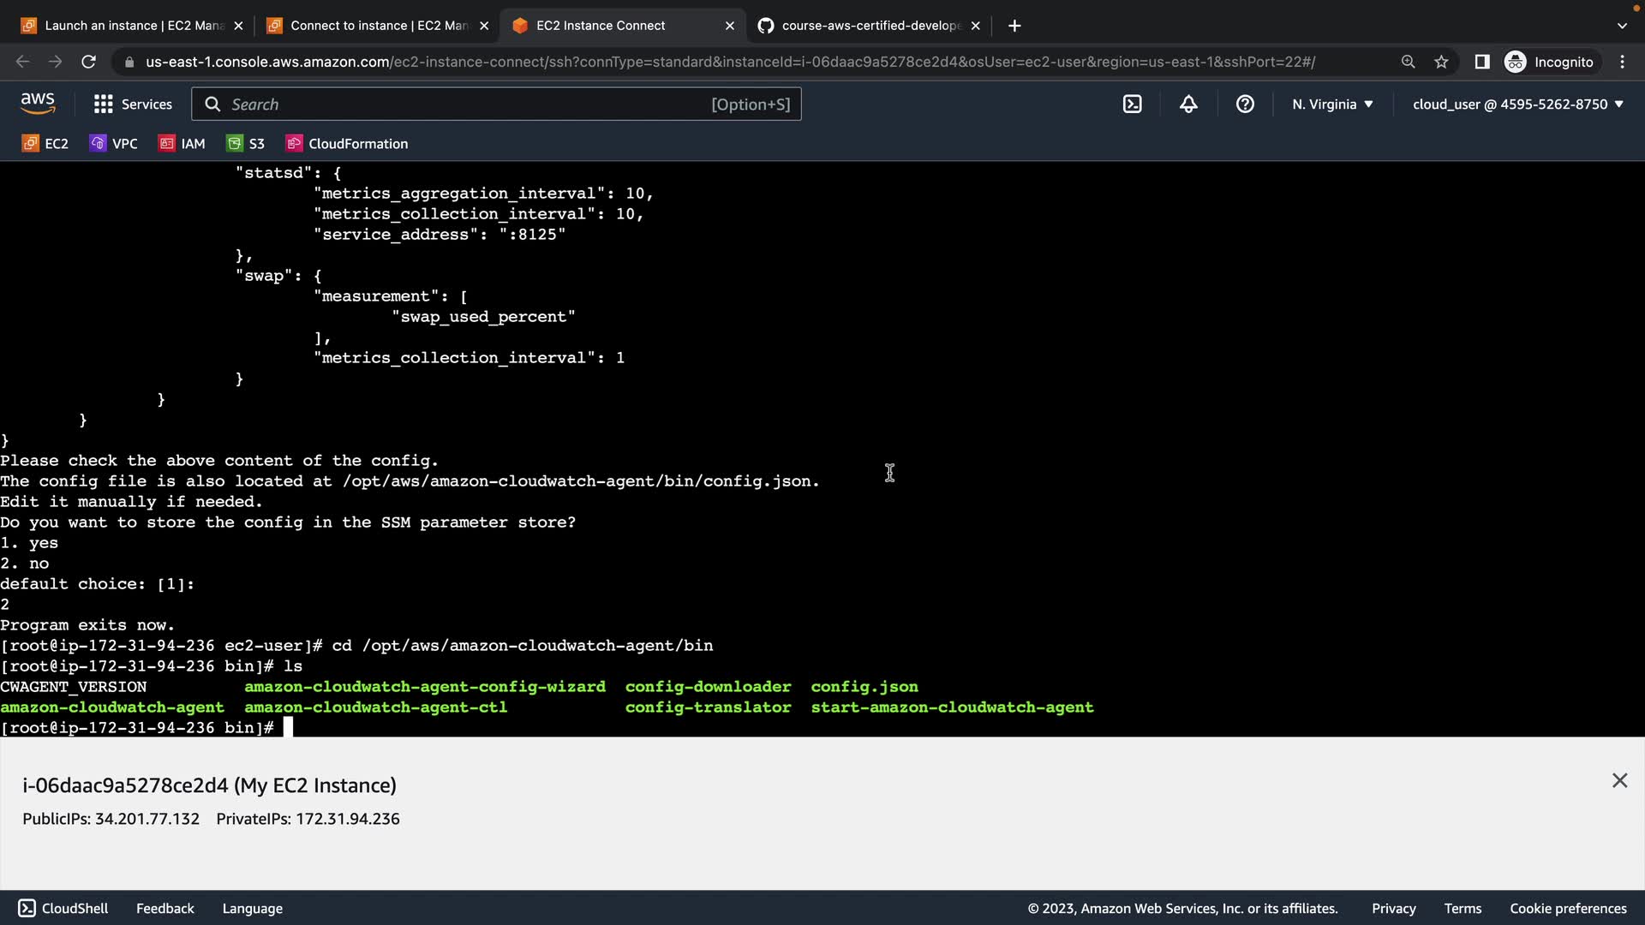Open the AWS CloudShell icon in header
Screen dimensions: 1645x925
click(1132, 104)
